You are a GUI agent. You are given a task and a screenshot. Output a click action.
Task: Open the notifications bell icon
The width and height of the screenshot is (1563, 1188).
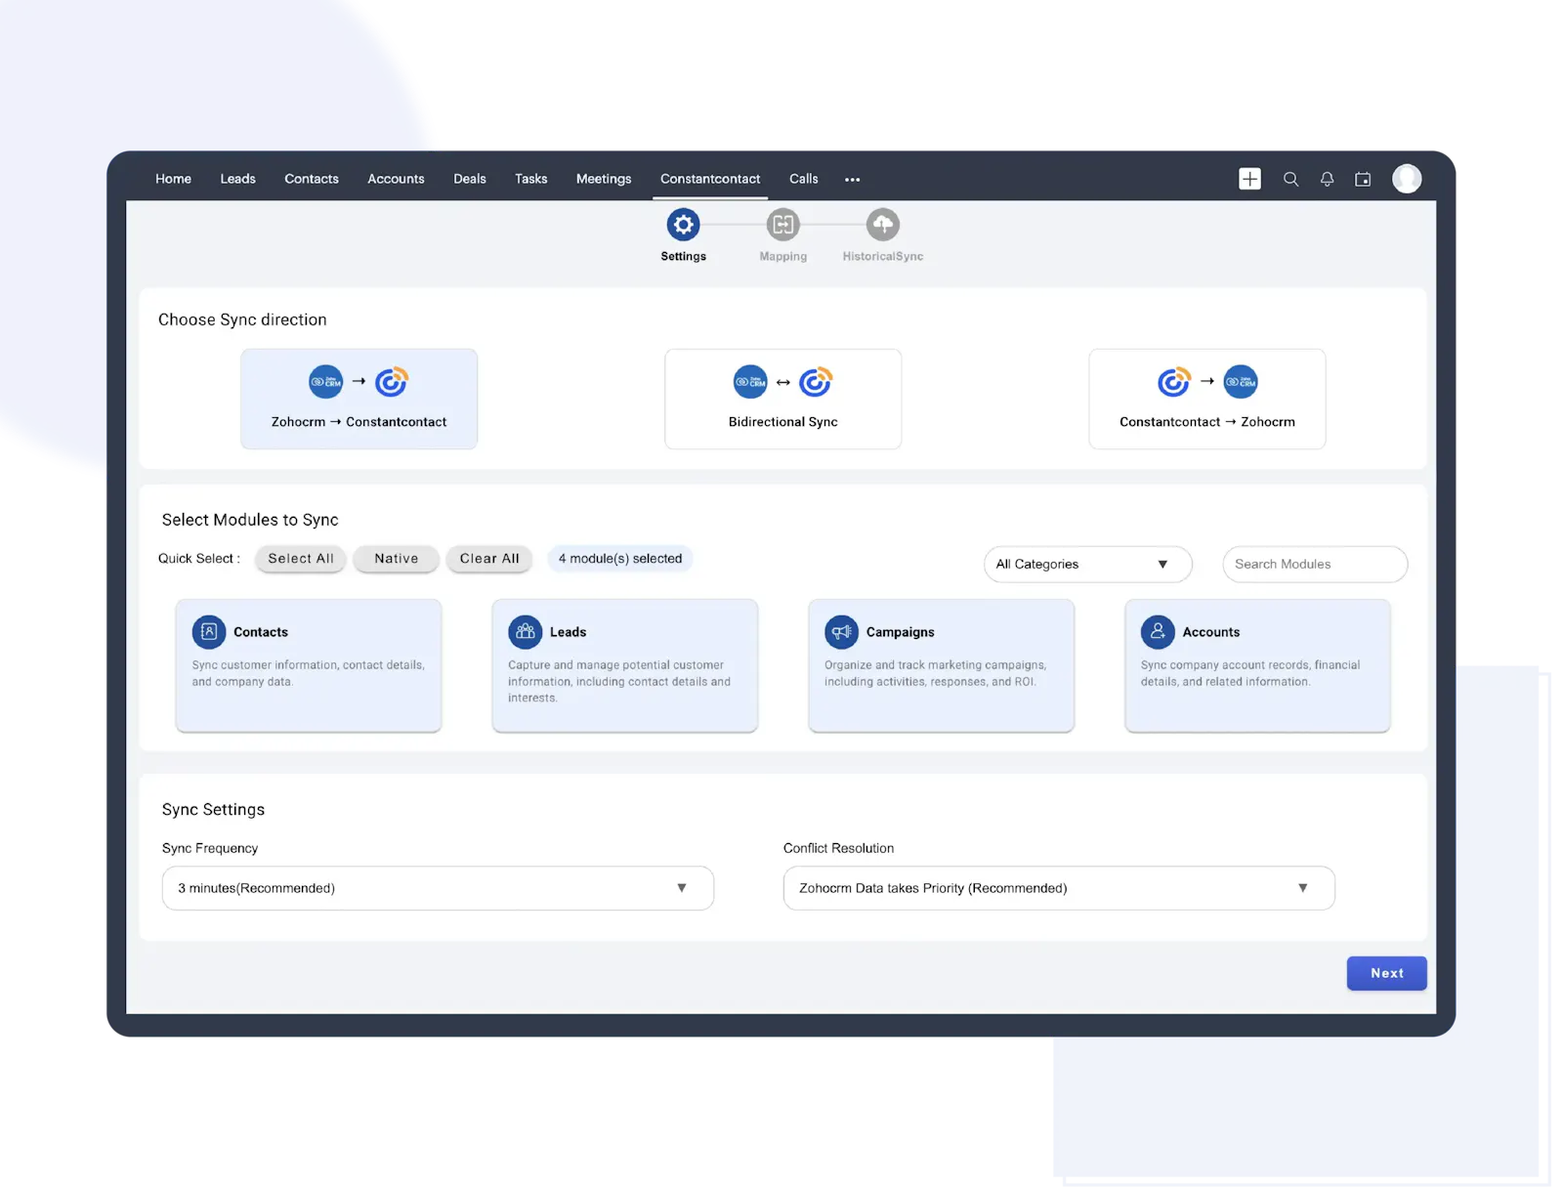pos(1327,179)
